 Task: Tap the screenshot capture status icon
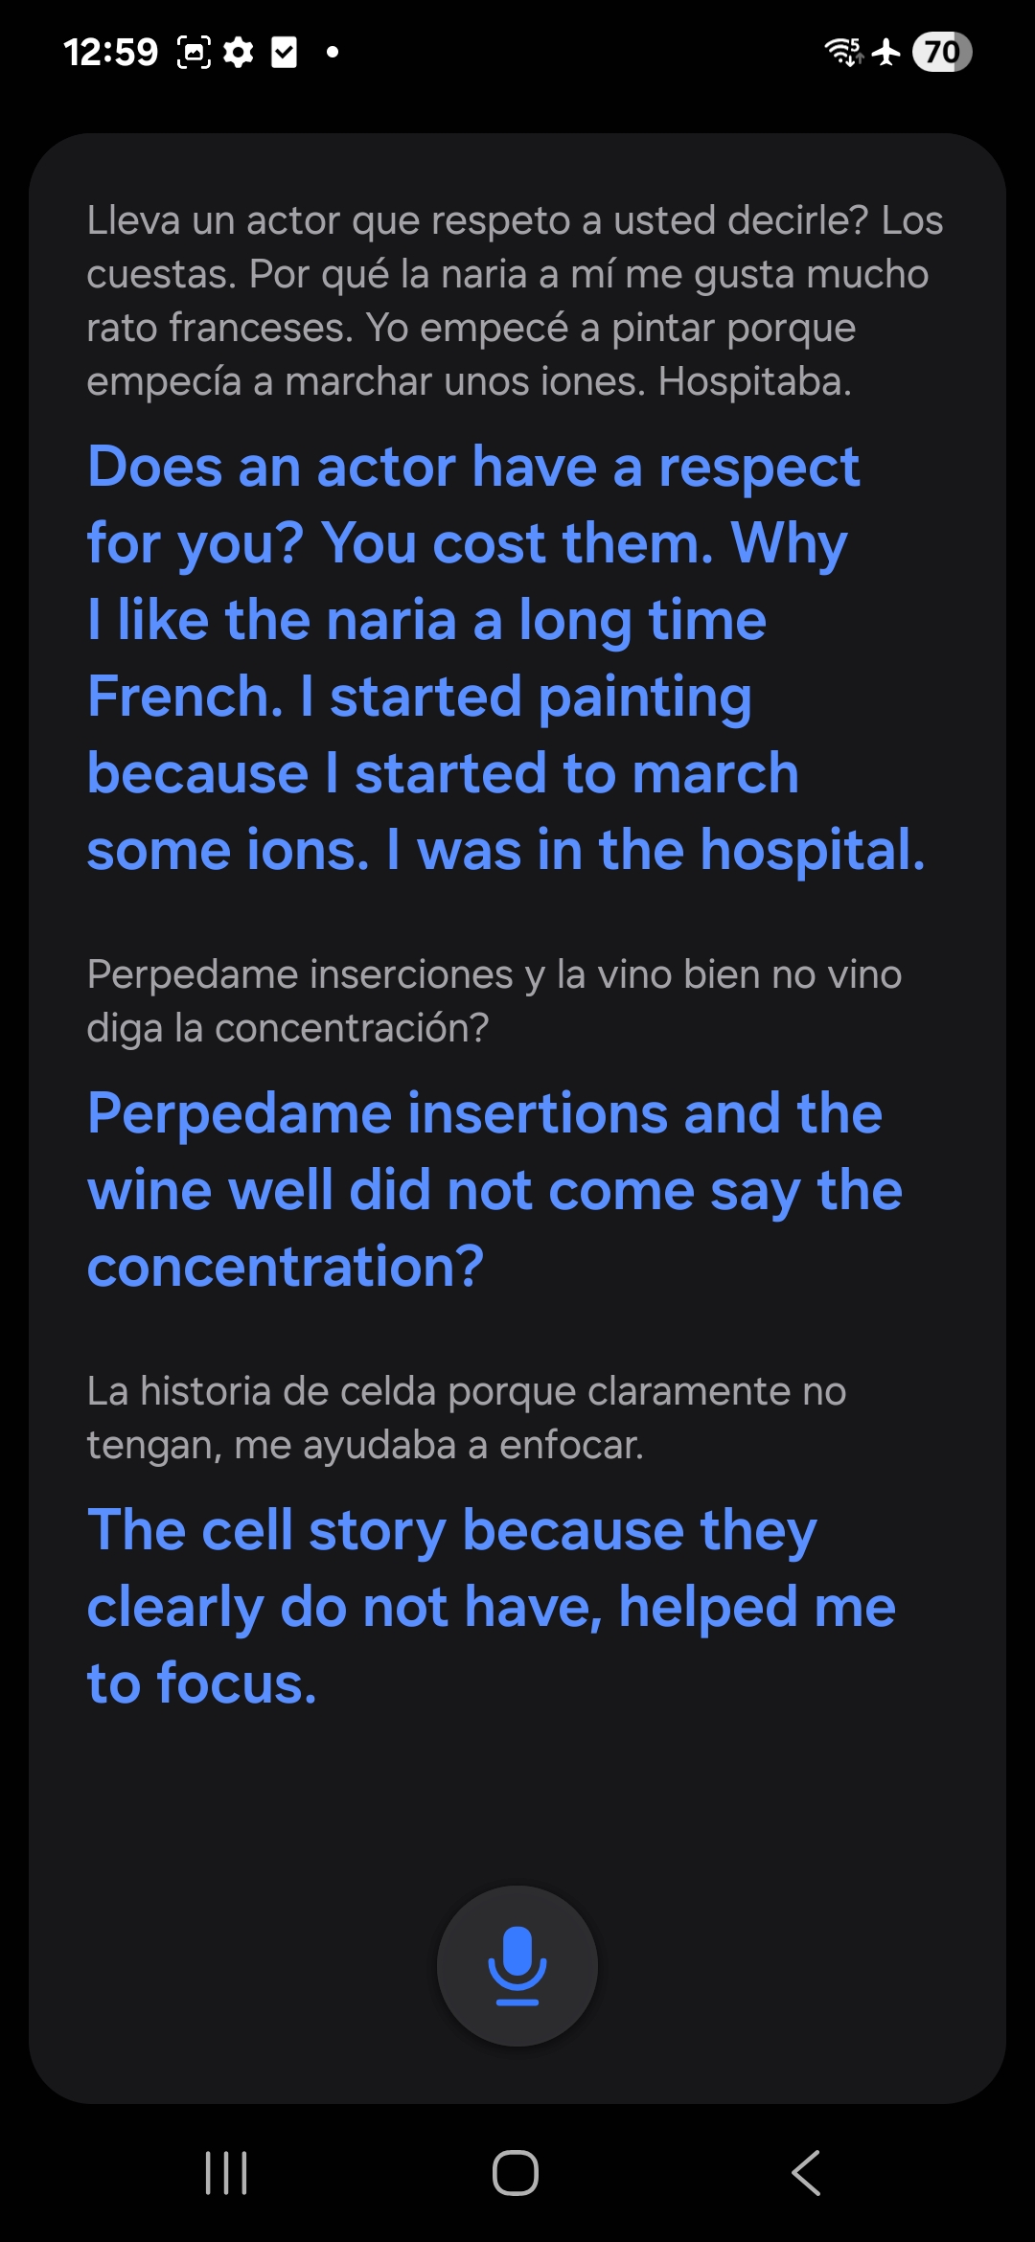[x=194, y=52]
